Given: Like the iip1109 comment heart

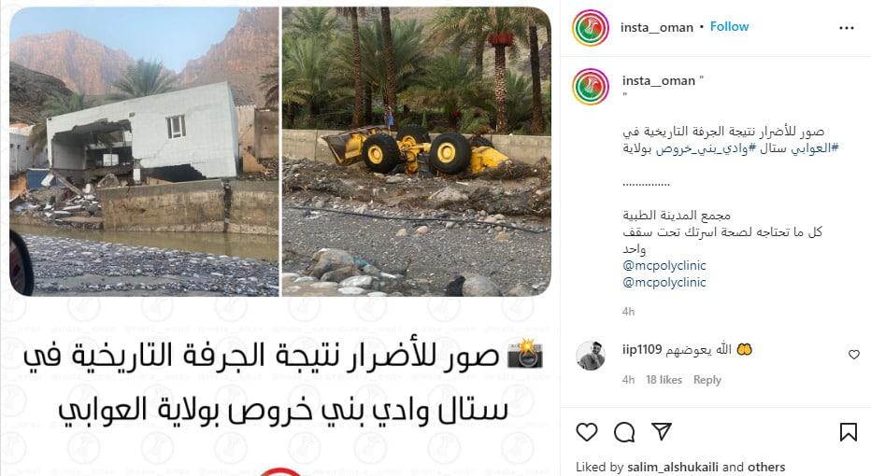Looking at the screenshot, I should 854,355.
